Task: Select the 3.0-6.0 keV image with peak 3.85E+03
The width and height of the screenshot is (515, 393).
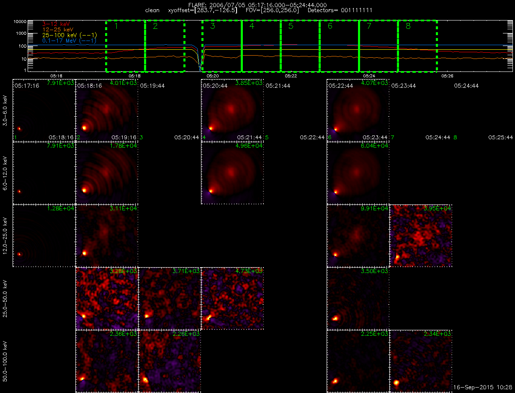Action: tap(232, 110)
